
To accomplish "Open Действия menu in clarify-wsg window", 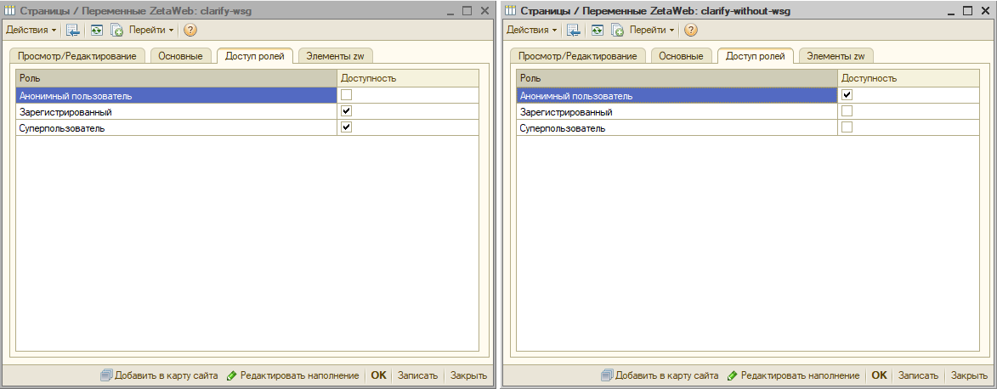I will (x=31, y=30).
